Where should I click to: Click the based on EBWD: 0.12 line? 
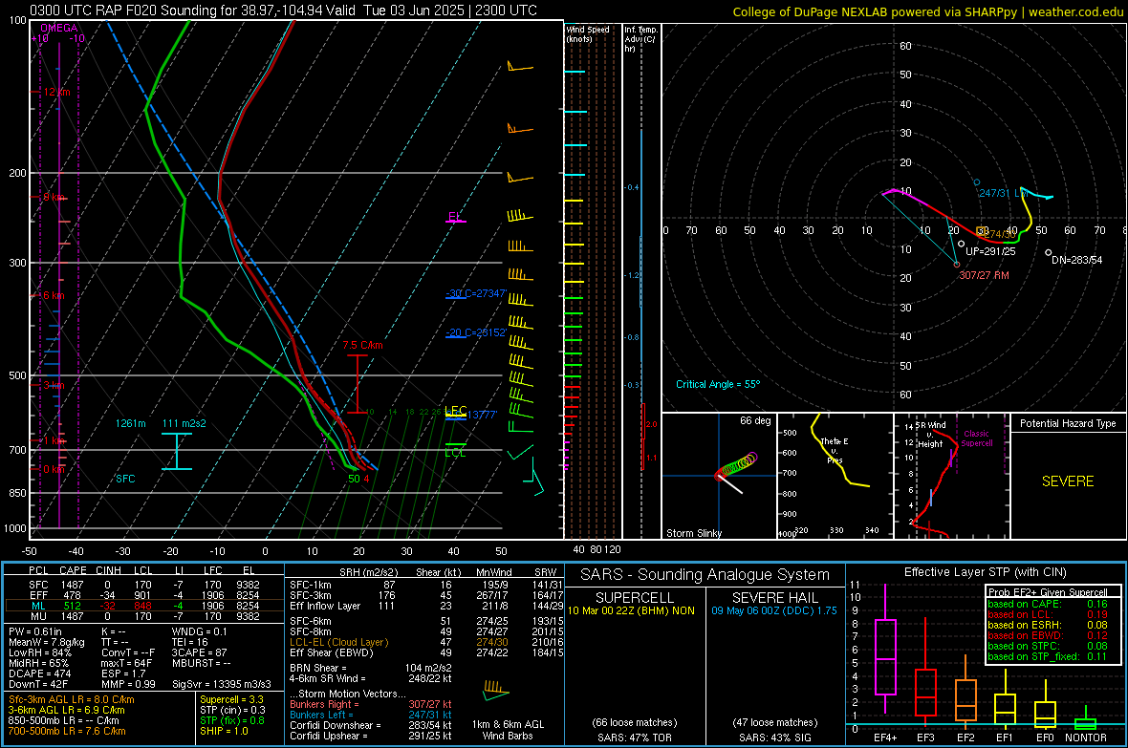1048,636
